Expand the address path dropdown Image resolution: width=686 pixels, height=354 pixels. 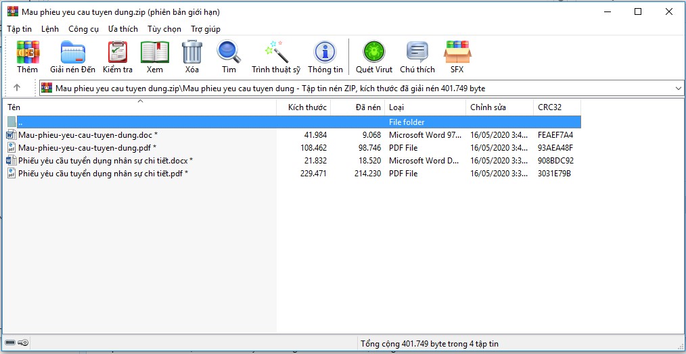tap(678, 88)
